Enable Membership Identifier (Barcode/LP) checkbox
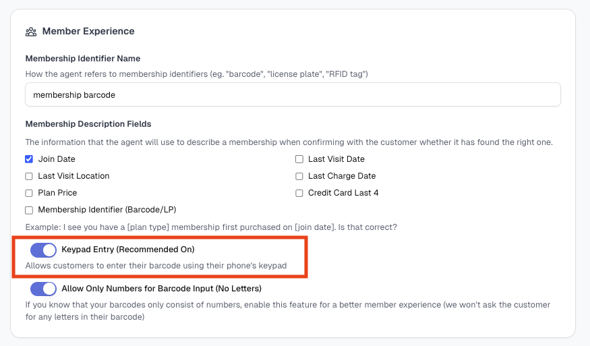 pos(29,210)
